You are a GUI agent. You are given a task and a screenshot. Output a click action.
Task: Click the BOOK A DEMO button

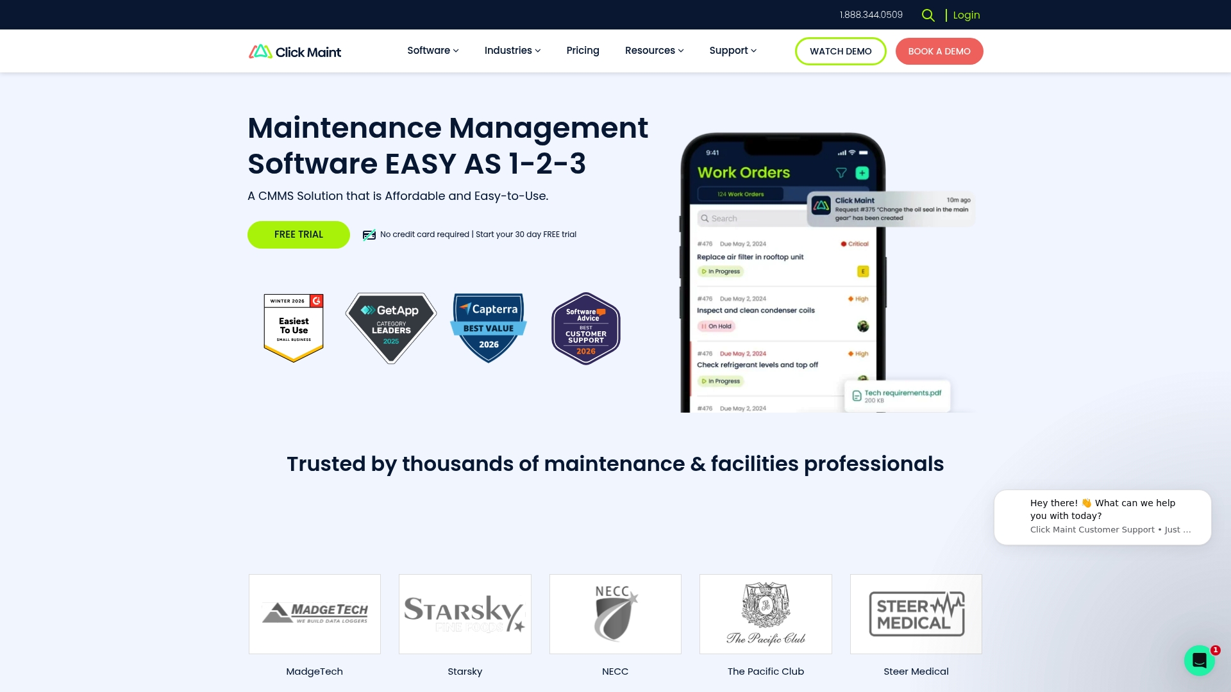[939, 51]
